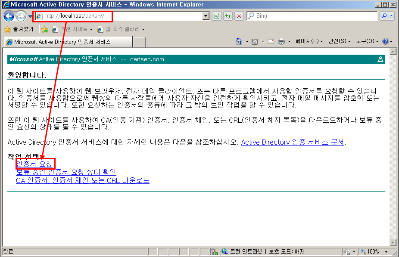Image resolution: width=399 pixels, height=257 pixels.
Task: Open the 페이지(P) menu
Action: tap(309, 41)
